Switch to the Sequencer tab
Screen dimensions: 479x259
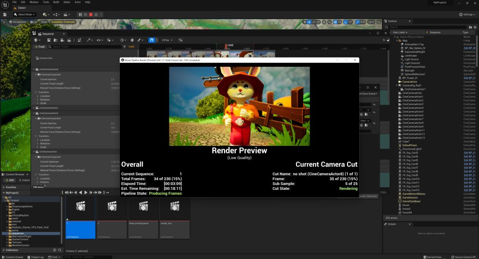coord(48,34)
